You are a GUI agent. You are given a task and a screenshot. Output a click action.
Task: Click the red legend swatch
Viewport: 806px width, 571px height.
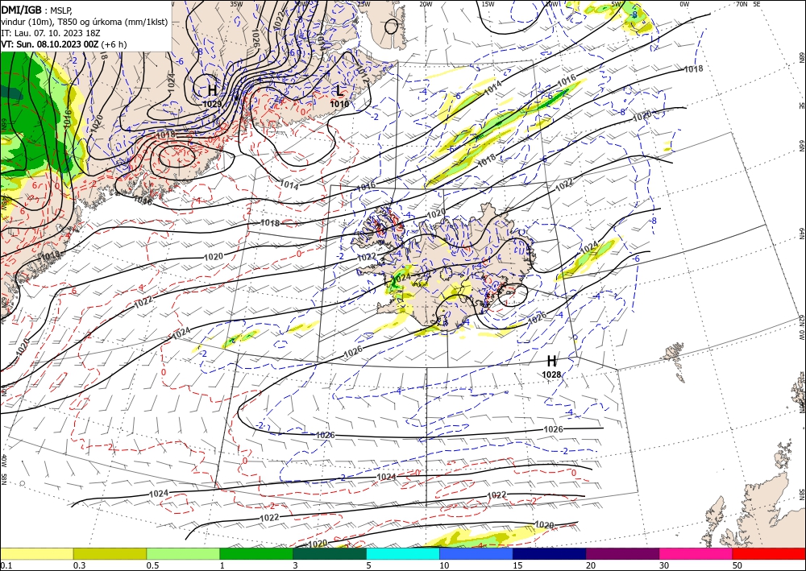(x=769, y=553)
